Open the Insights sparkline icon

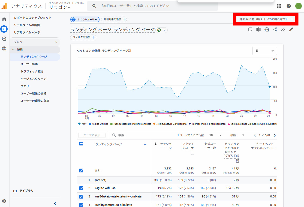click(283, 30)
